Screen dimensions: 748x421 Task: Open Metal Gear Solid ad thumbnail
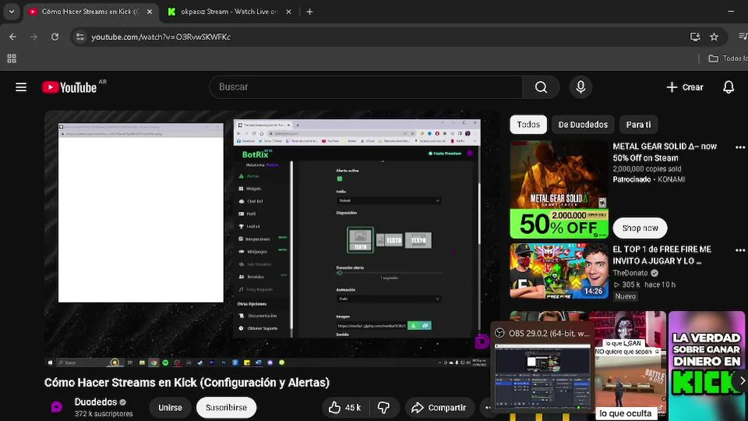(x=559, y=189)
